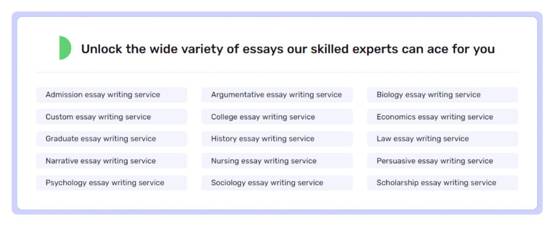Open Persuasive essay writing service link

click(443, 161)
